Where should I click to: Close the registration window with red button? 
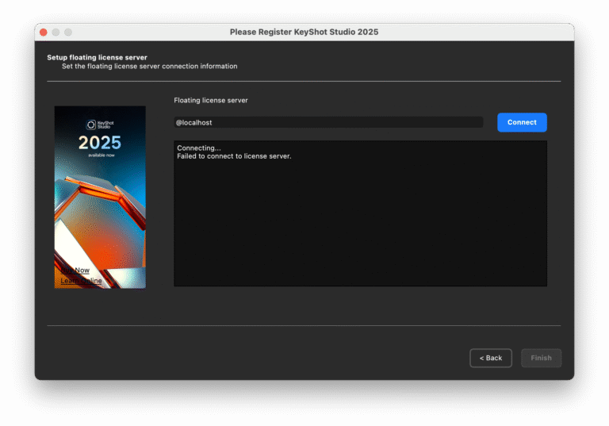tap(44, 33)
